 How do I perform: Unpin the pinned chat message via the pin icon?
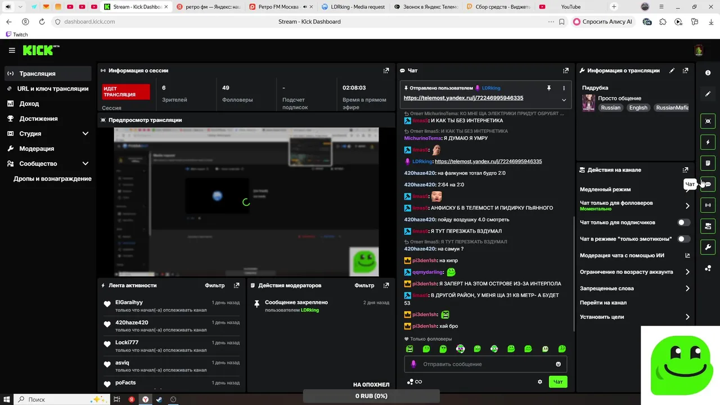pyautogui.click(x=548, y=88)
